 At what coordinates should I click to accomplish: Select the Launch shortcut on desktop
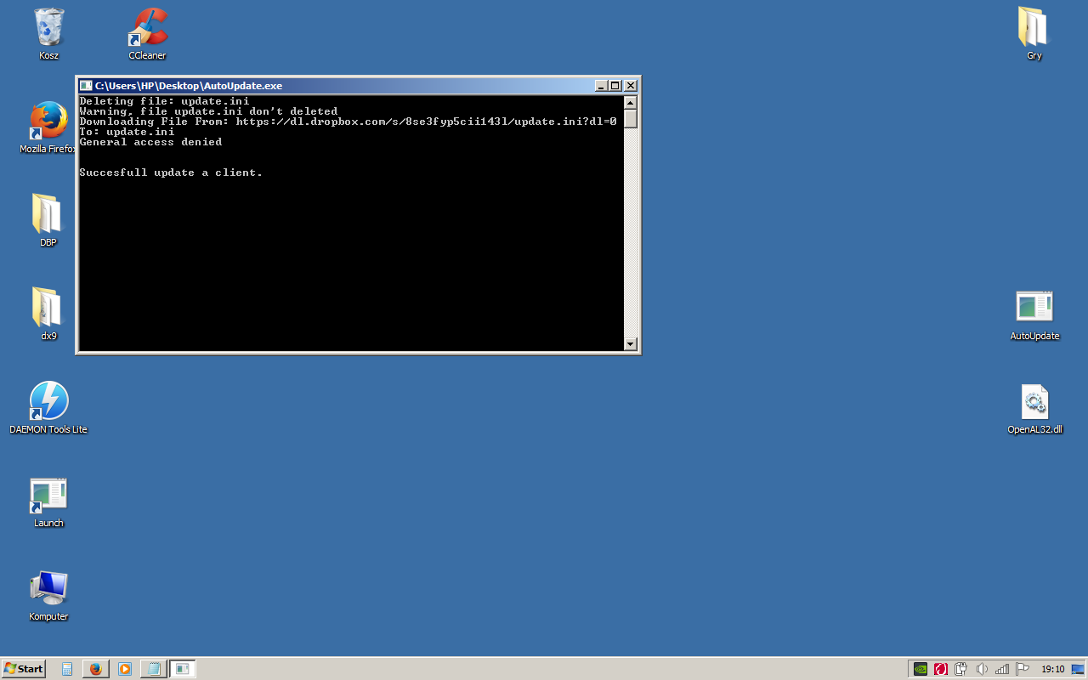[x=48, y=496]
